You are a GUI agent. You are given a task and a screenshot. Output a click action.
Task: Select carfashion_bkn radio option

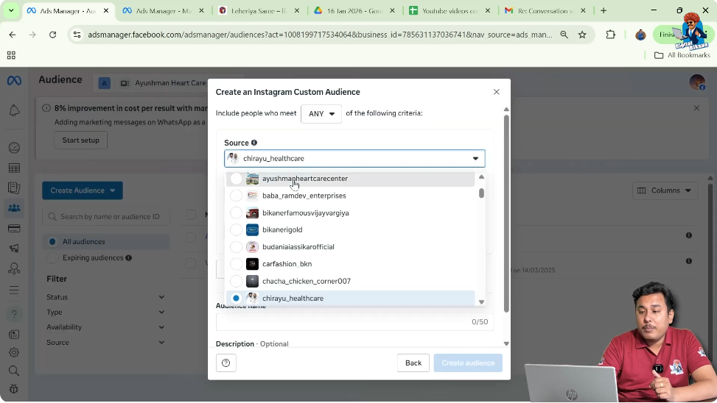236,264
